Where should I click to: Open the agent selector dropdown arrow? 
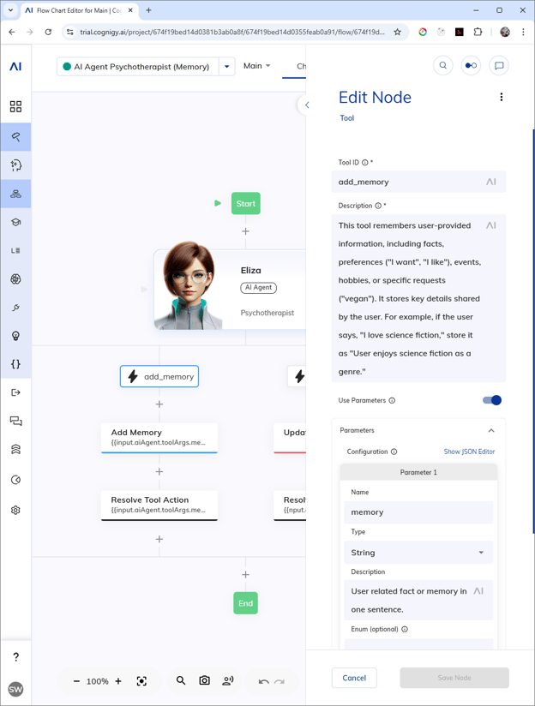coord(227,66)
